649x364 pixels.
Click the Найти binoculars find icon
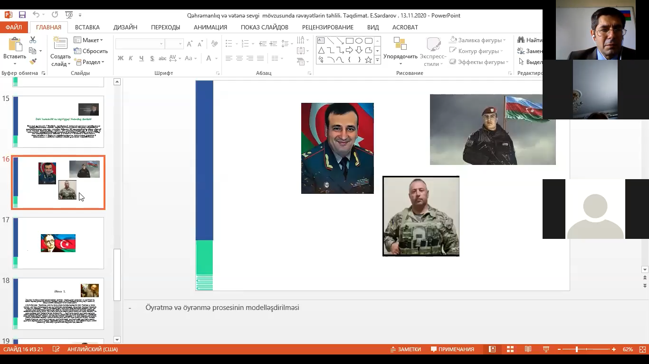click(521, 40)
